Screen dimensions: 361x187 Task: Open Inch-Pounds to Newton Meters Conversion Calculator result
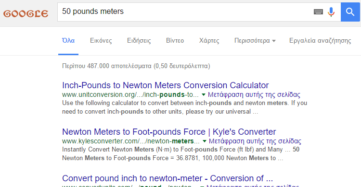click(x=165, y=85)
